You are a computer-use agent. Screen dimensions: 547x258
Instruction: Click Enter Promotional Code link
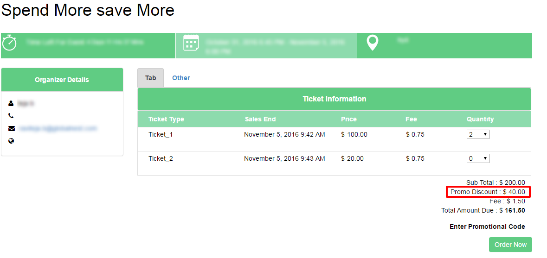(x=487, y=227)
